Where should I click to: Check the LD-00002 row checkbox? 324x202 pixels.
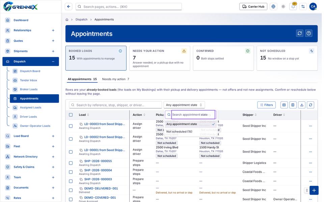71,139
